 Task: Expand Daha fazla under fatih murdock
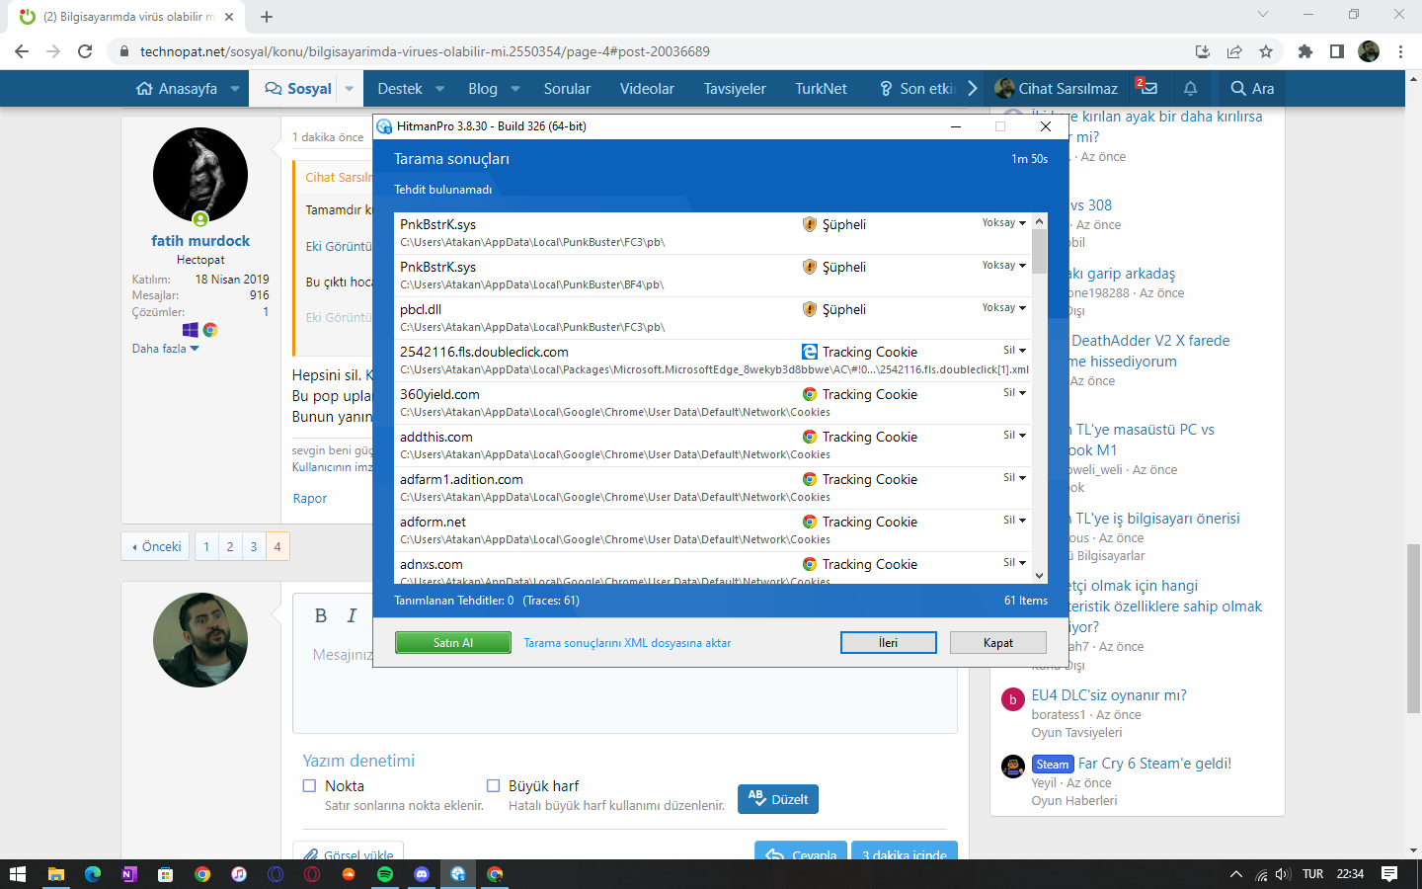coord(166,349)
